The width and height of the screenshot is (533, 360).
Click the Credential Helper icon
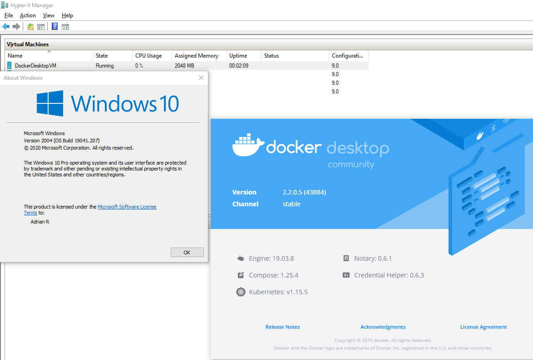click(x=346, y=275)
